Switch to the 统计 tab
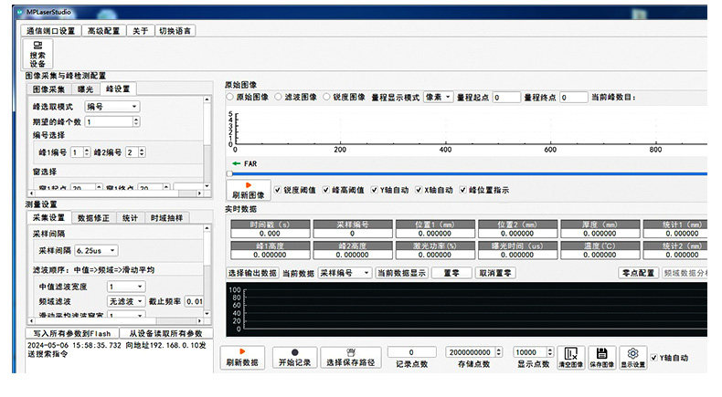This screenshot has height=397, width=722. pyautogui.click(x=131, y=218)
